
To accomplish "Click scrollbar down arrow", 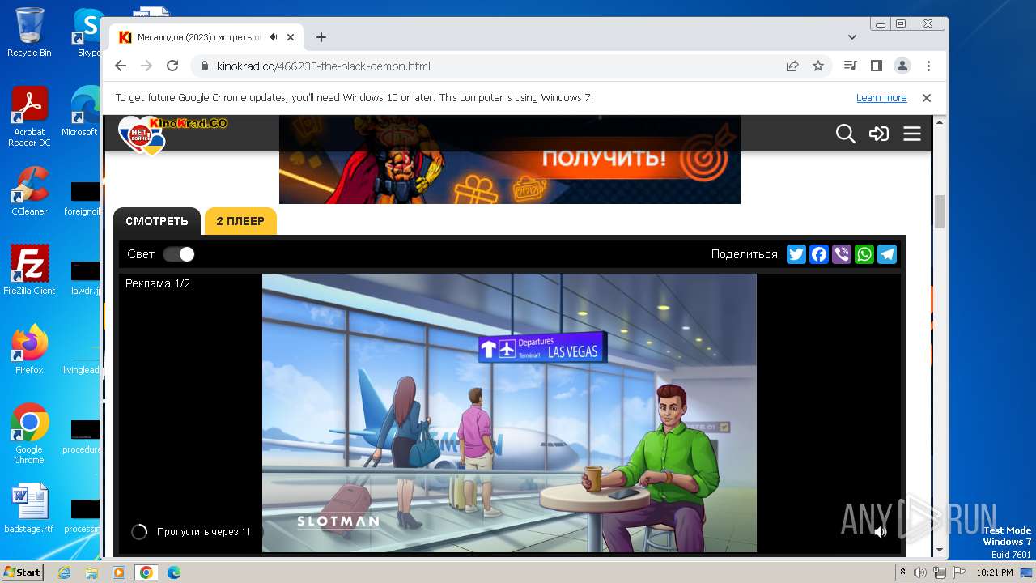I will point(940,551).
